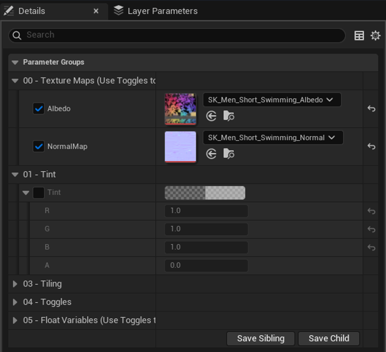Image resolution: width=386 pixels, height=352 pixels.
Task: Open the property matrix table icon
Action: (x=359, y=36)
